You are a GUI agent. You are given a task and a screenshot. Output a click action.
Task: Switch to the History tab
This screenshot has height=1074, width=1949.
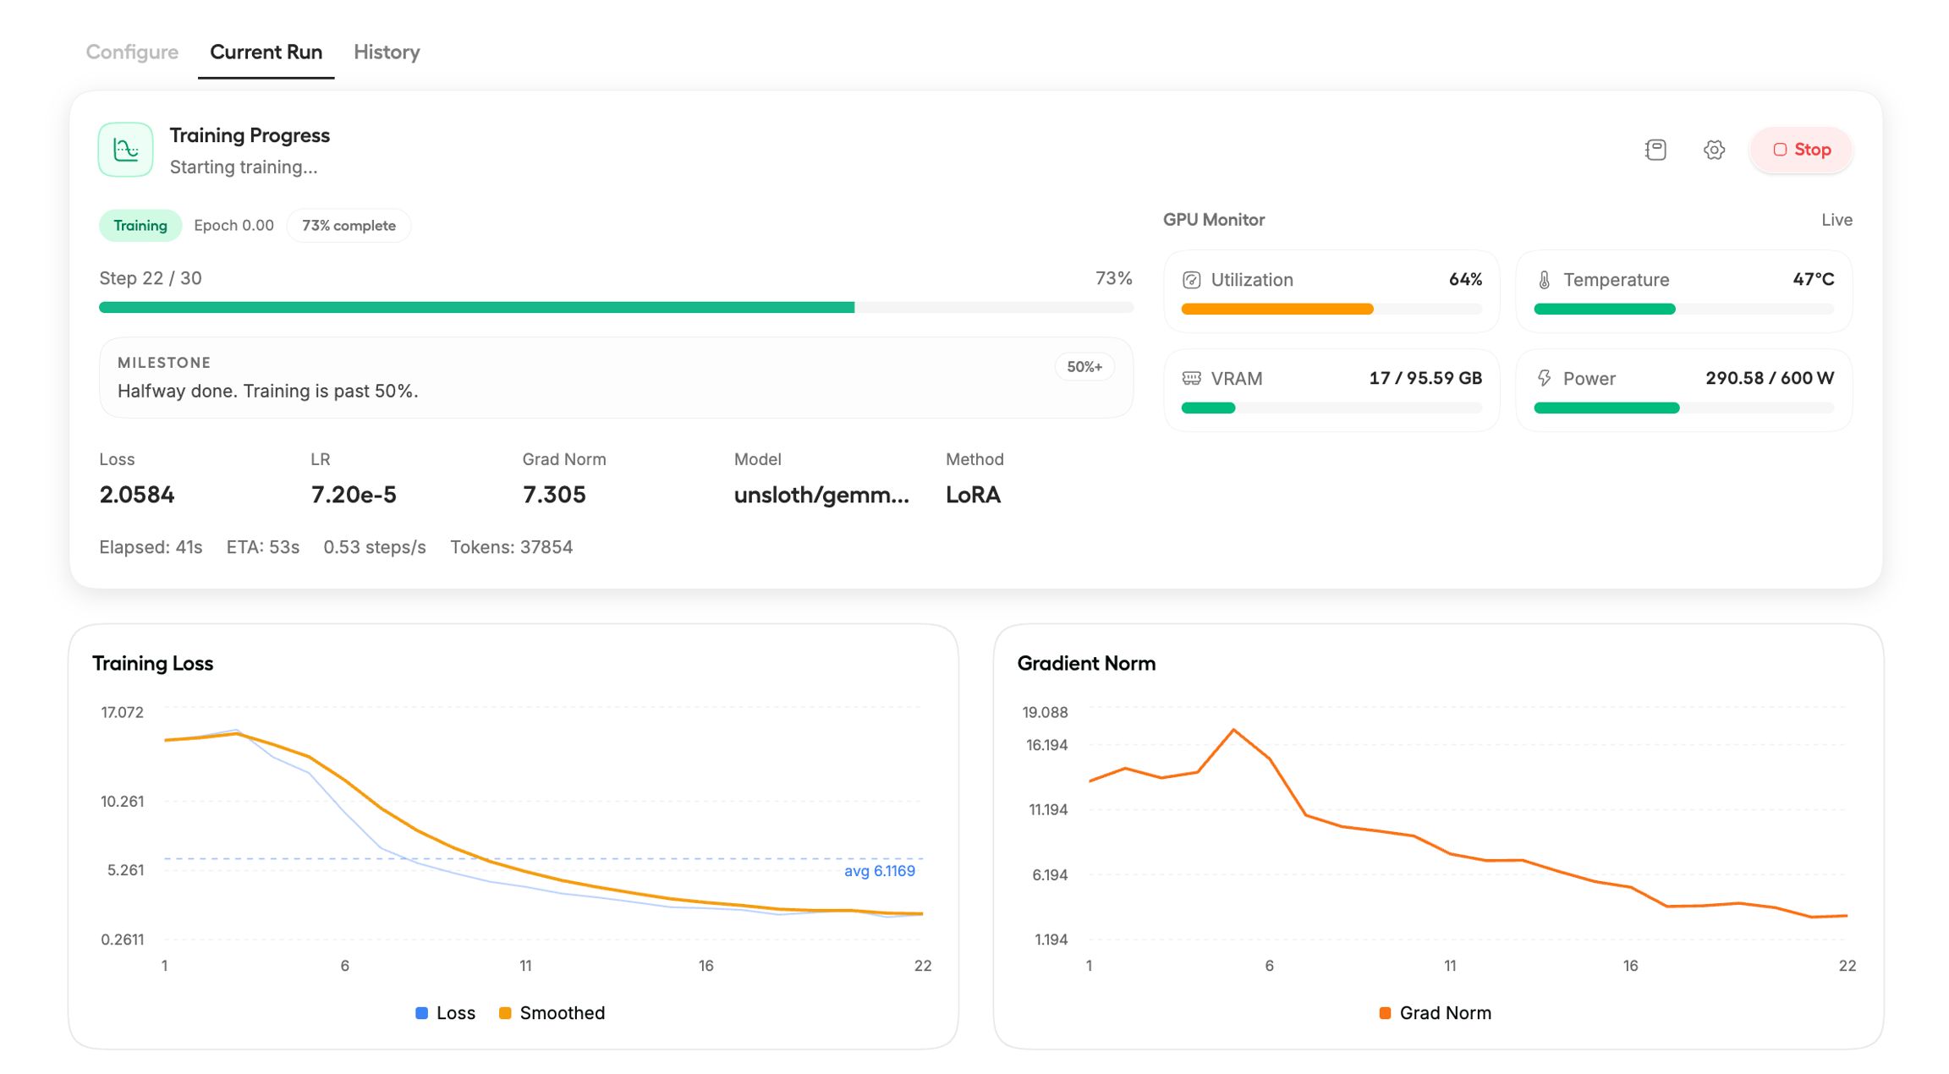[x=387, y=52]
